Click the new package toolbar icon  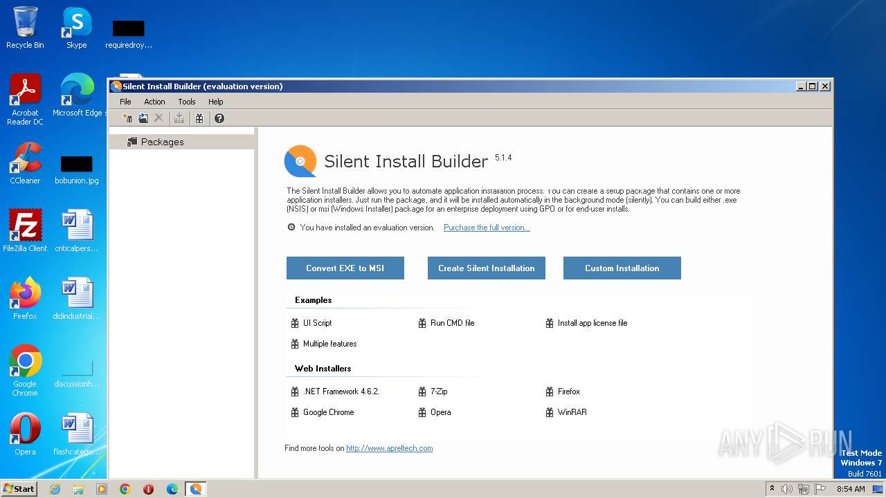127,118
